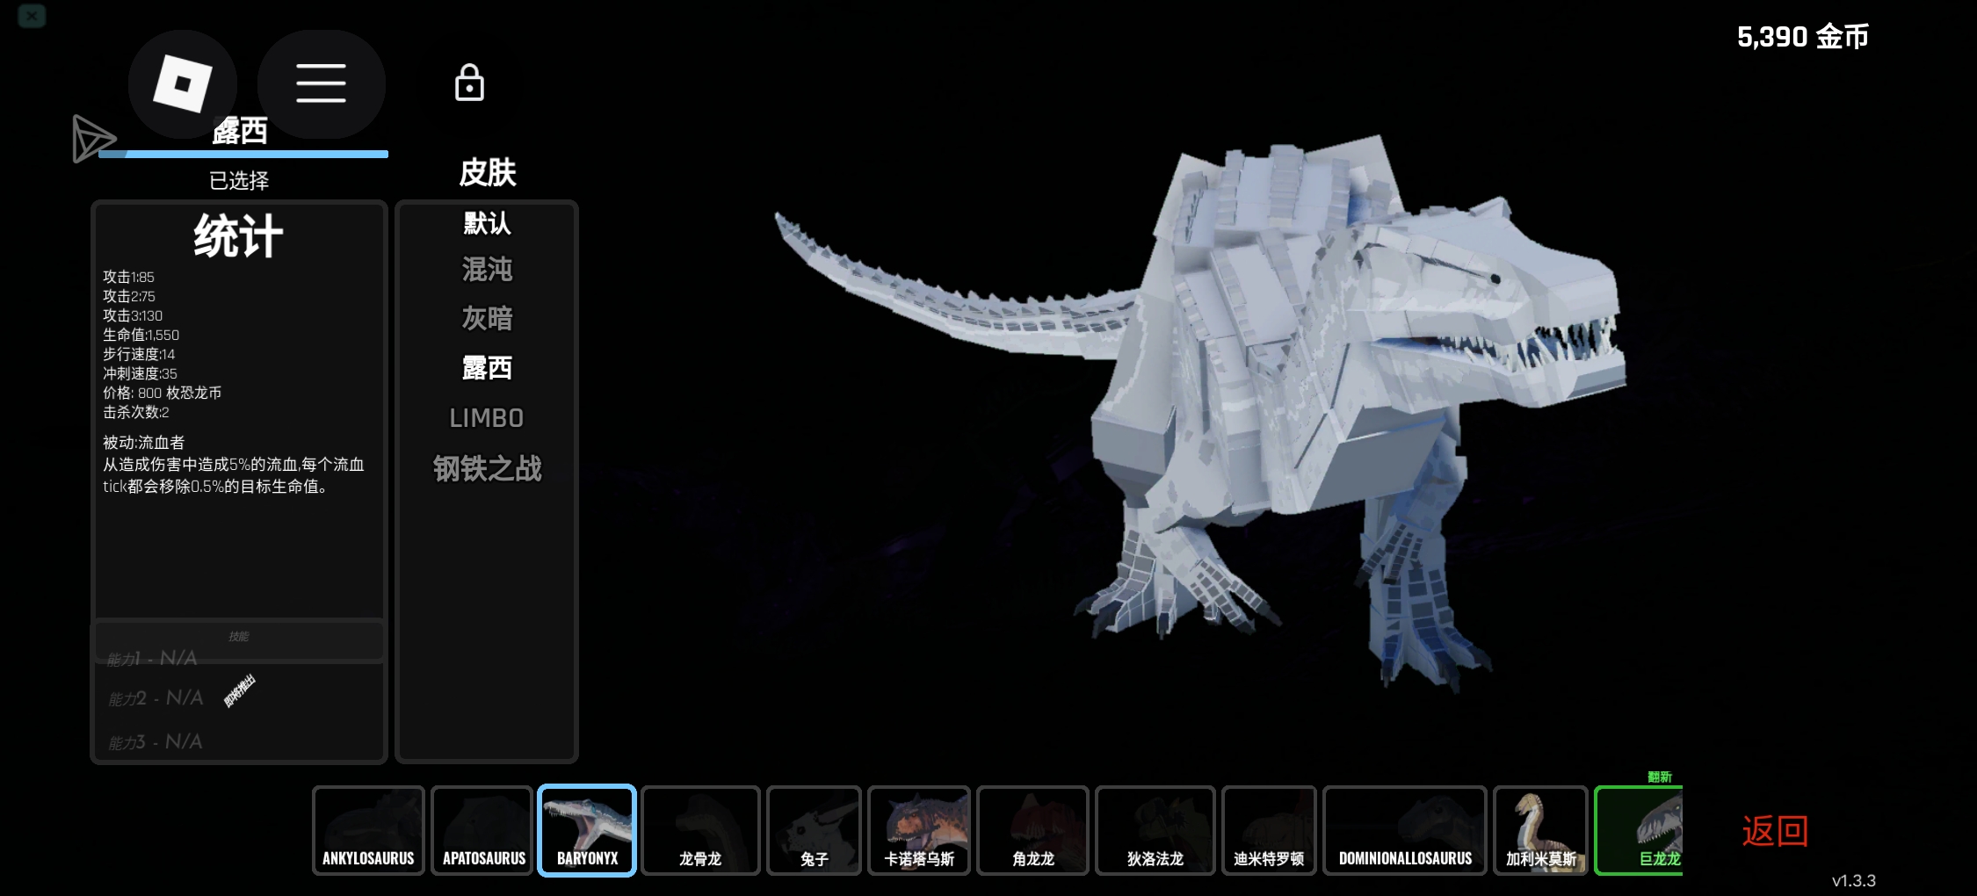The image size is (1977, 896).
Task: Open the hamburger chat menu
Action: click(x=321, y=83)
